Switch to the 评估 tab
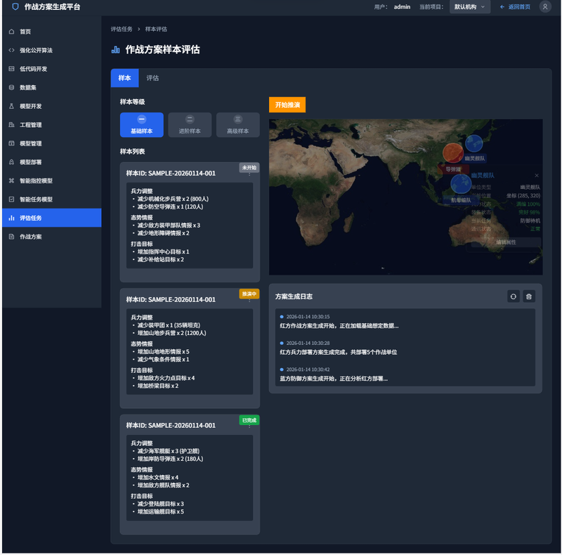This screenshot has height=555, width=562. pos(152,78)
